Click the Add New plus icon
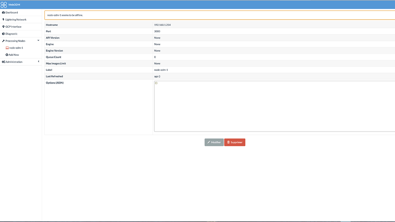This screenshot has width=395, height=222. 7,54
